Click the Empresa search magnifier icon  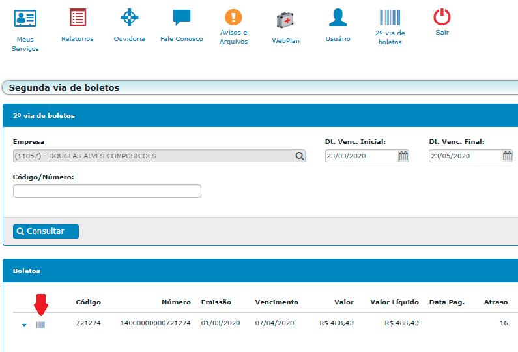point(300,156)
